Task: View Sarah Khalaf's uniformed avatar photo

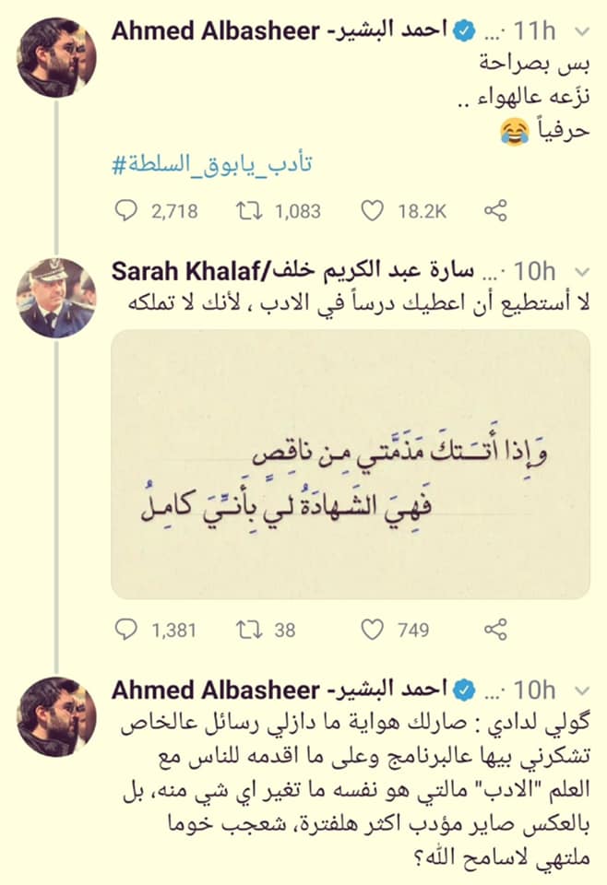Action: pyautogui.click(x=56, y=298)
